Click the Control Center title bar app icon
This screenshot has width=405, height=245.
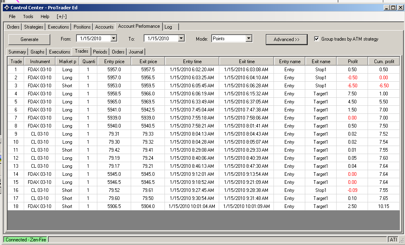[x=6, y=8]
